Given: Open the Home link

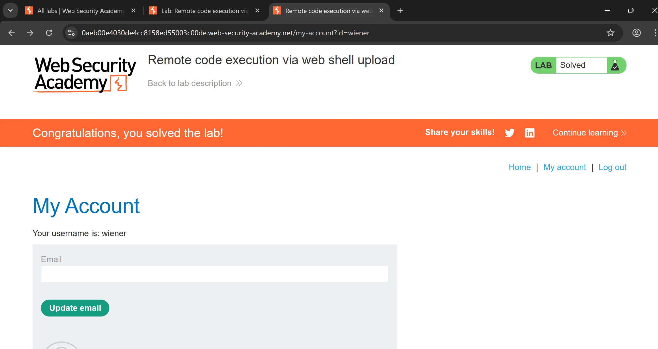Looking at the screenshot, I should tap(520, 167).
